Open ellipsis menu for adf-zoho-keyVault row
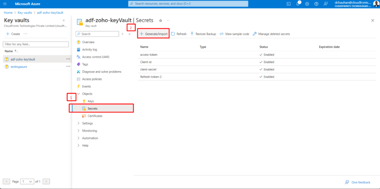The height and width of the screenshot is (189, 380). click(x=68, y=59)
